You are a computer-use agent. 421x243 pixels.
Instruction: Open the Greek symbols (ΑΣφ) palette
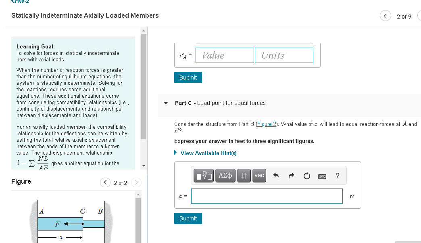tap(225, 175)
